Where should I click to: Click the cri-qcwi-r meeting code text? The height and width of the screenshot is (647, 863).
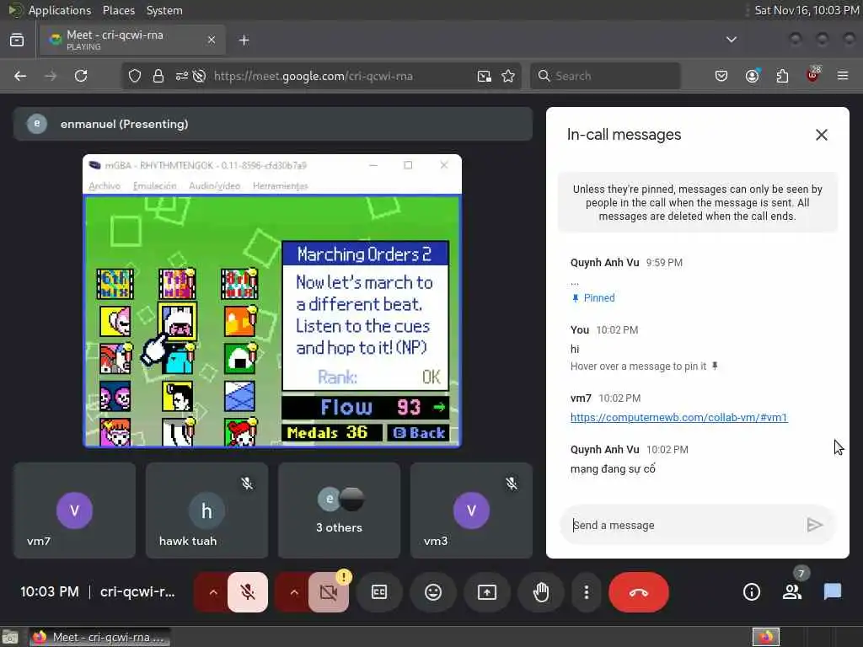(x=137, y=592)
